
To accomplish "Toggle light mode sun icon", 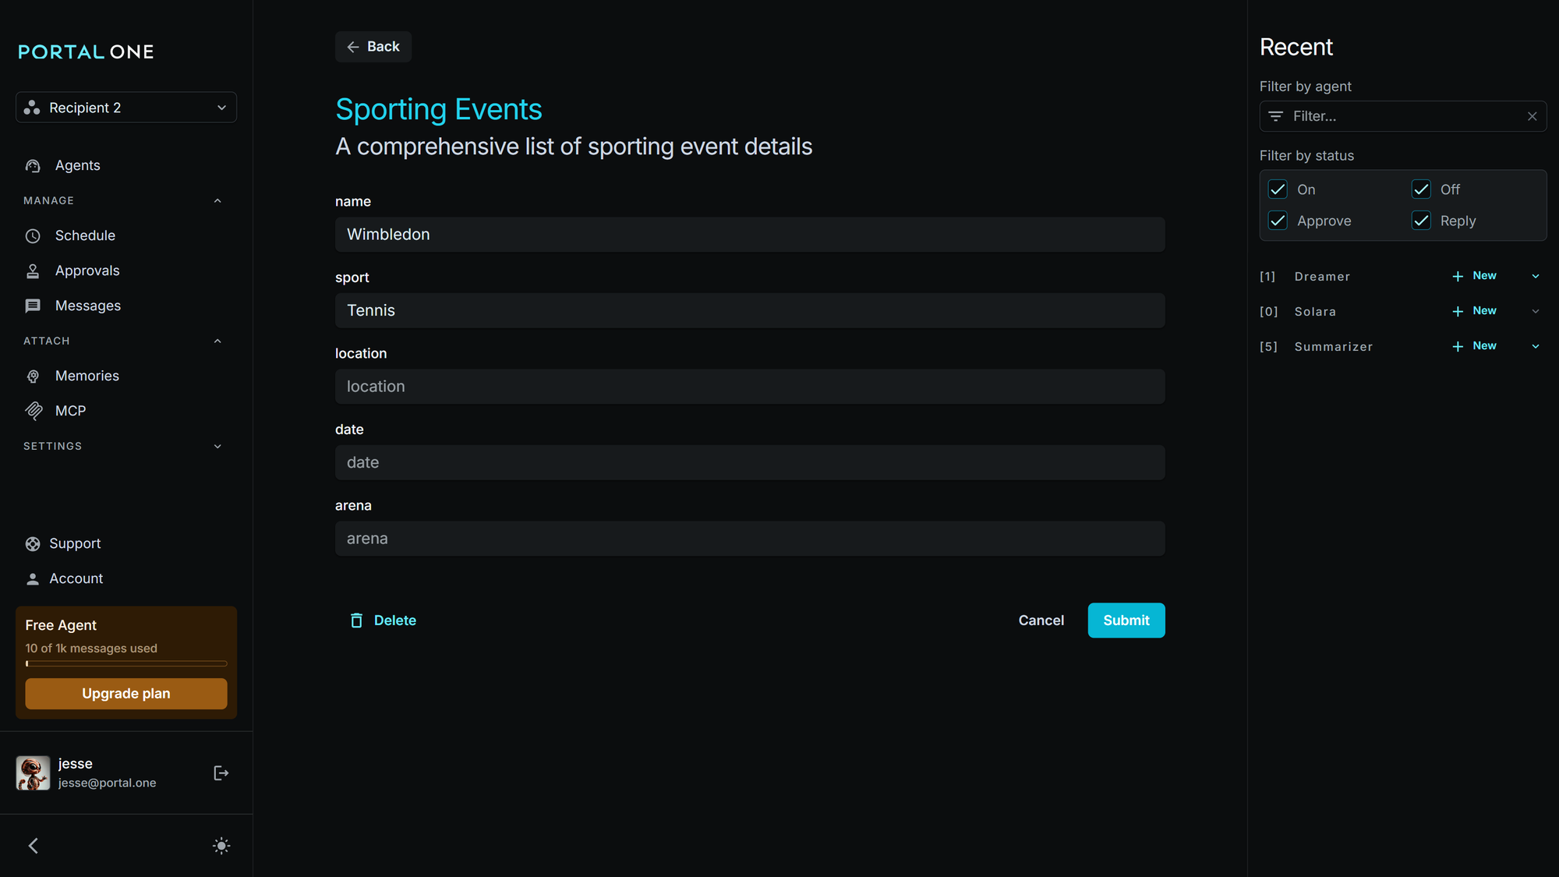I will pos(221,846).
